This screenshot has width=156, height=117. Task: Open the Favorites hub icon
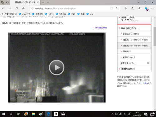coord(126,8)
